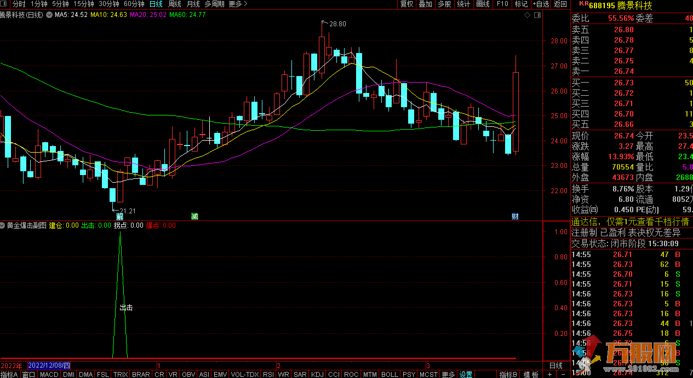Screen dimensions: 693x378
Task: Switch sub-chart to MACD indicator
Action: tap(49, 375)
